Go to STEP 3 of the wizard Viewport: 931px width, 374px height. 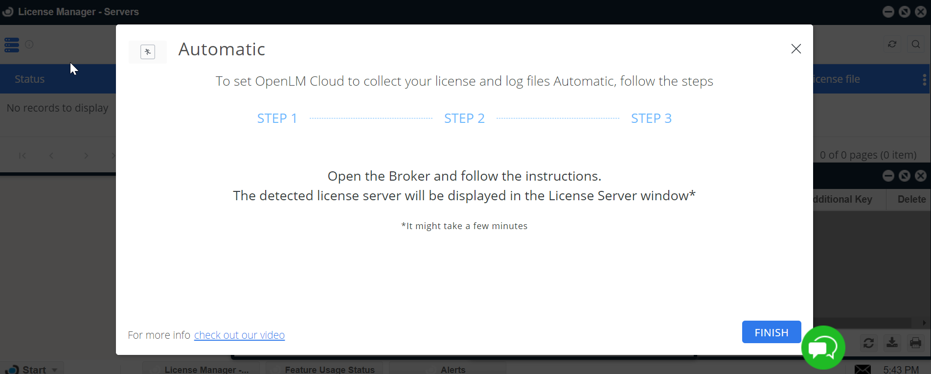651,118
